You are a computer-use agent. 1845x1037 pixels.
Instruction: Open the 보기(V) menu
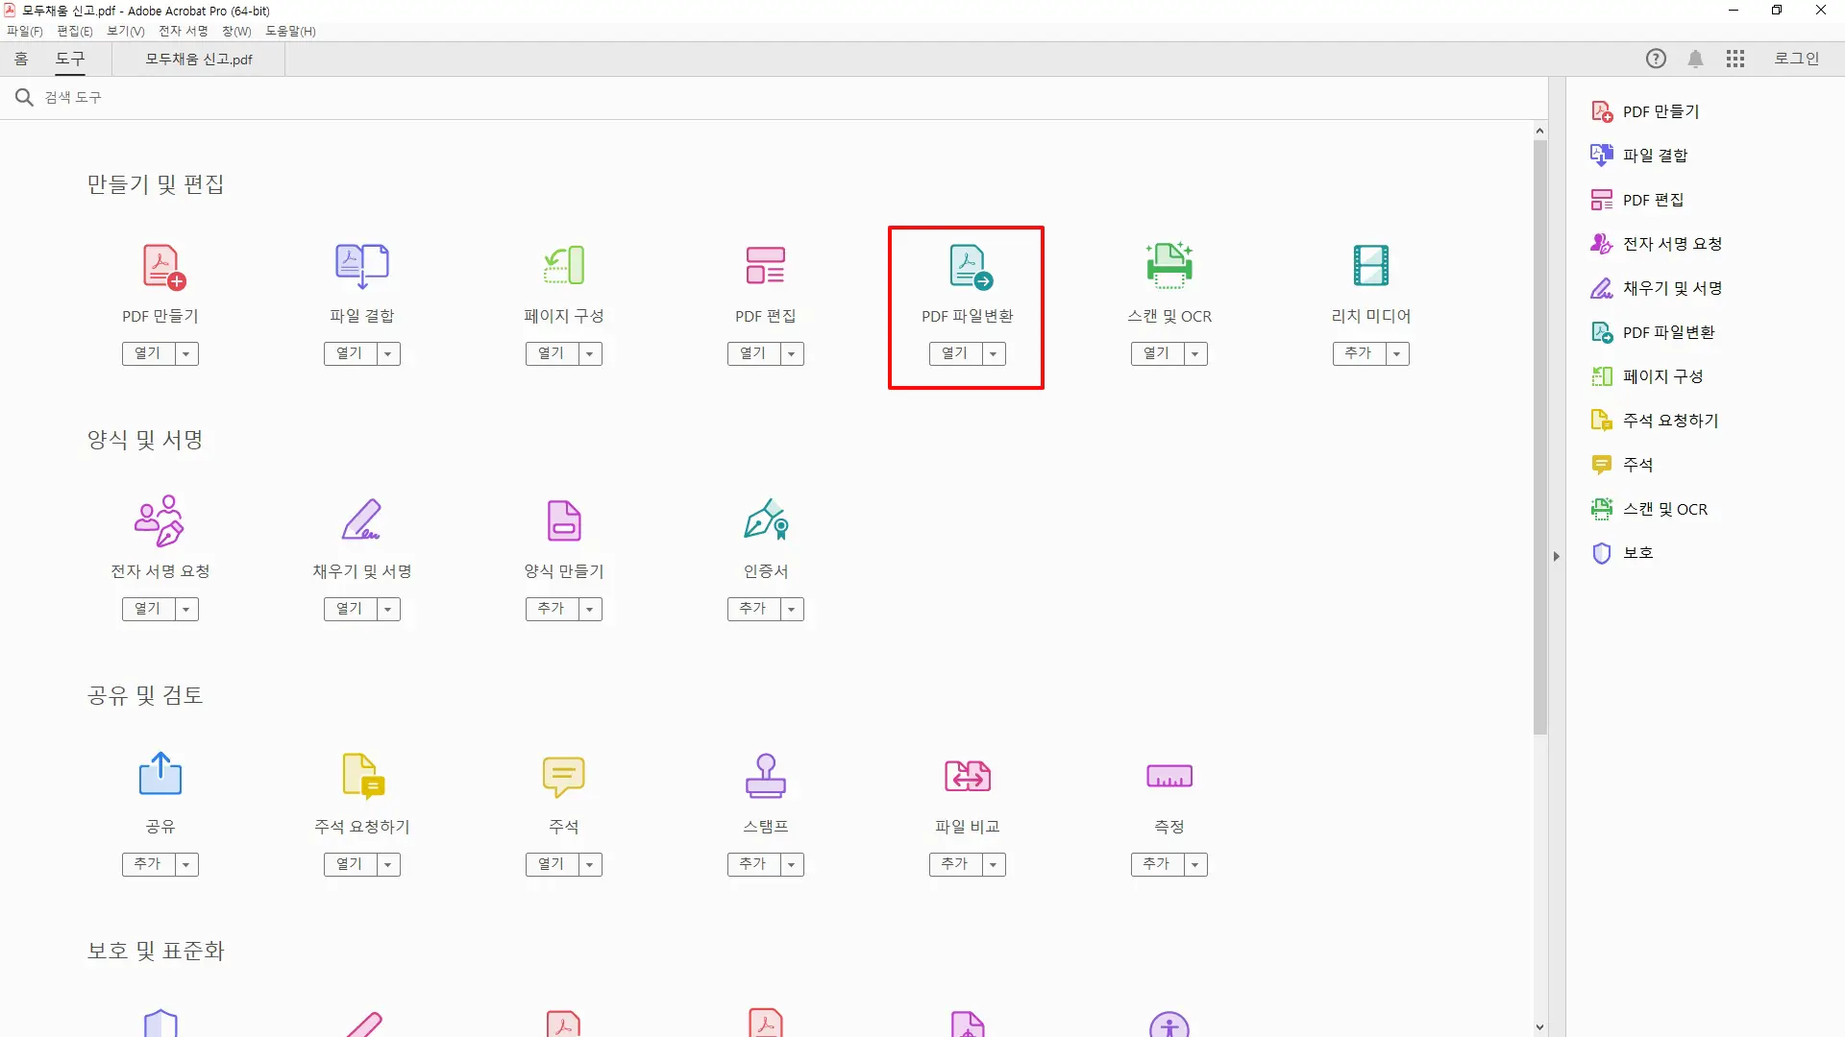[126, 32]
